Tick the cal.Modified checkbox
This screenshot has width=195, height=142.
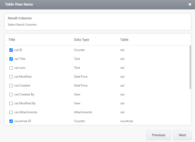click(11, 77)
